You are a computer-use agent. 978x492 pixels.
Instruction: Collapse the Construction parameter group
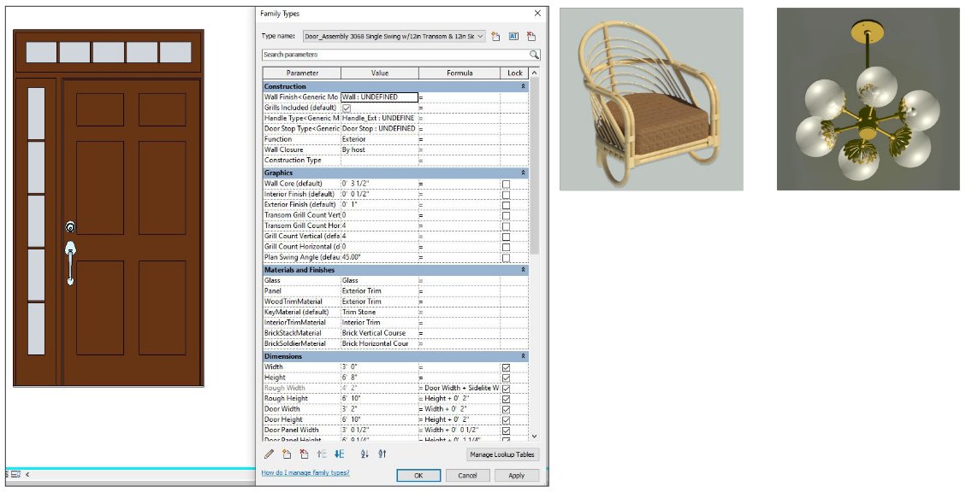(x=523, y=87)
